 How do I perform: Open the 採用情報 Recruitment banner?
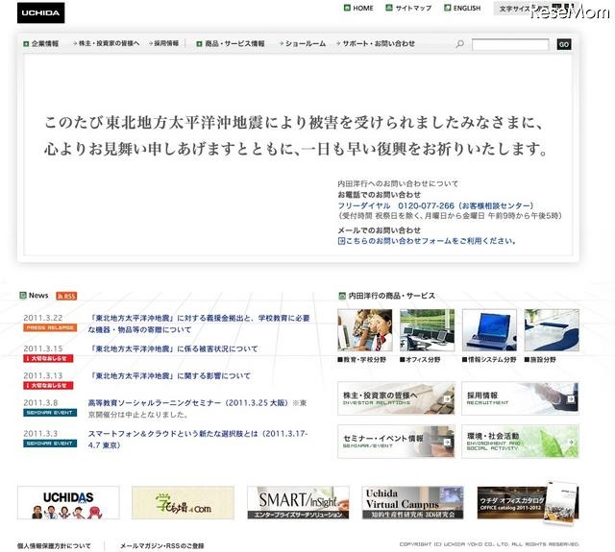point(520,398)
